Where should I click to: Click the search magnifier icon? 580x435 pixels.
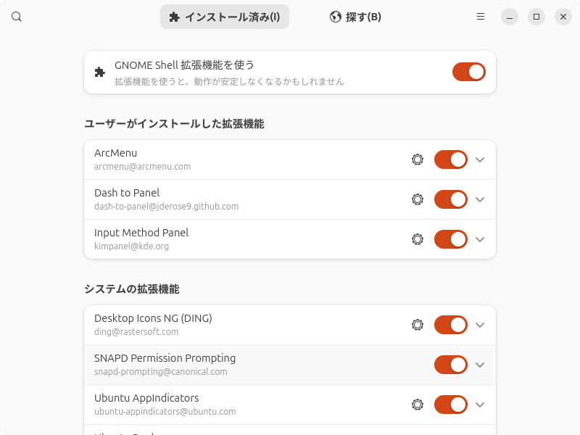[x=17, y=17]
